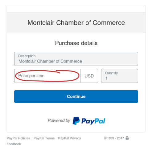Click the padlock security icon

click(127, 138)
